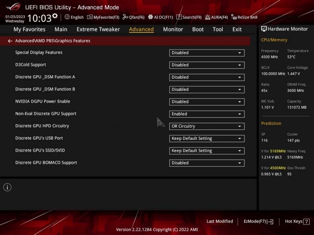Click the 4500 MHz frequency value

pyautogui.click(x=269, y=57)
